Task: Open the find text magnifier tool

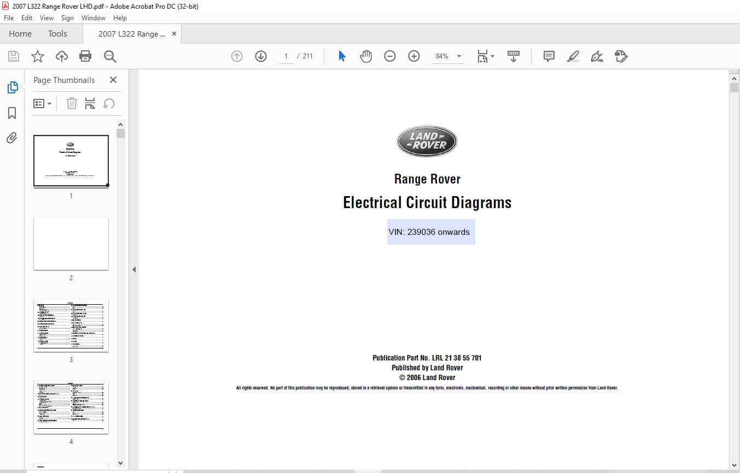Action: 110,56
